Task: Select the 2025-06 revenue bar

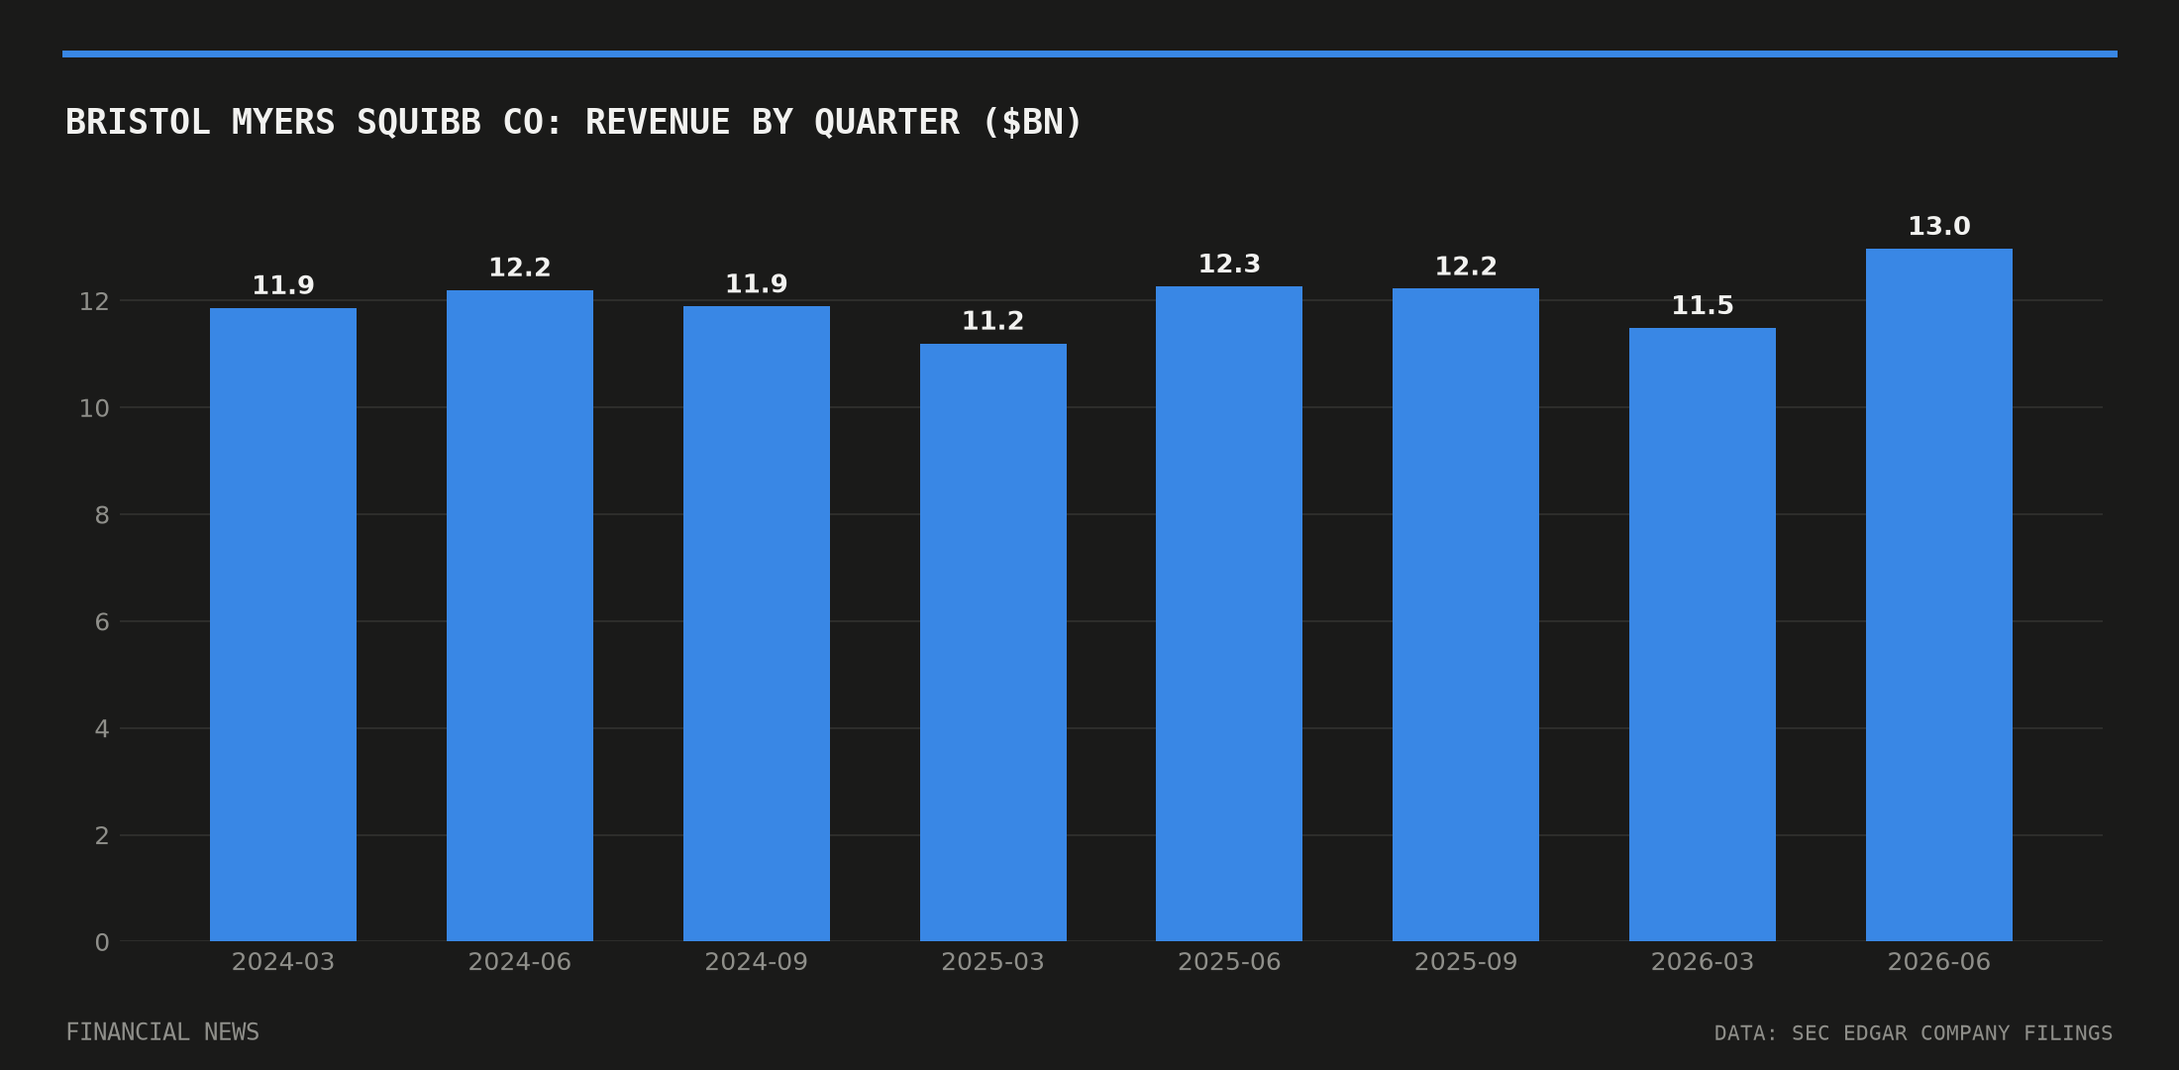Action: pos(1229,613)
